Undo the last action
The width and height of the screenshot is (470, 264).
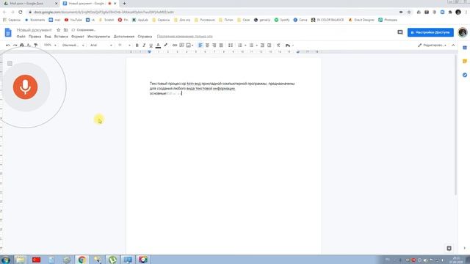[x=8, y=45]
